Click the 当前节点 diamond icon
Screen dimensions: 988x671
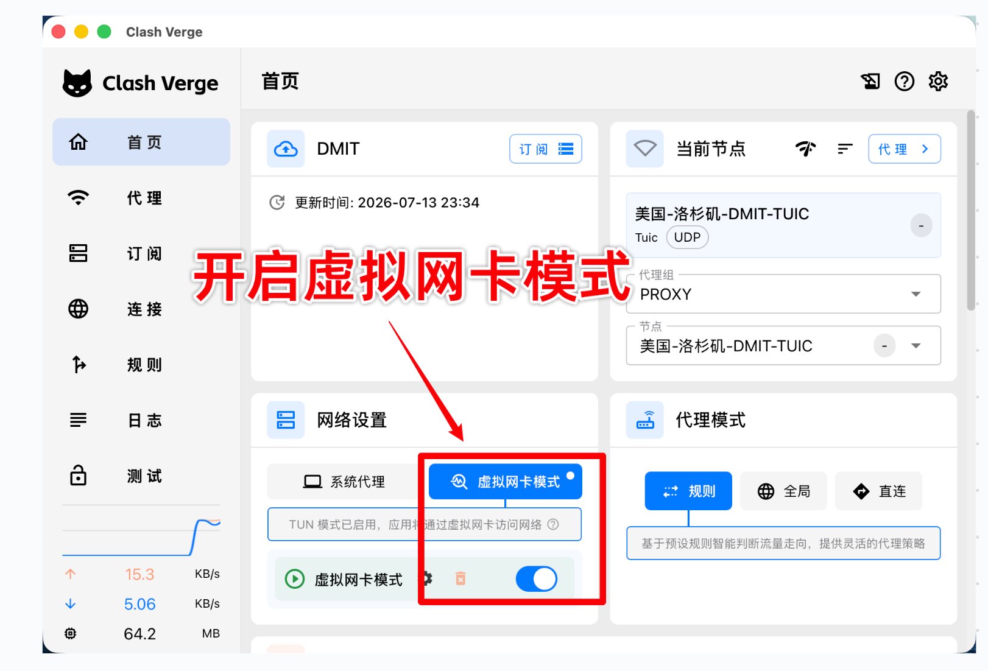[x=645, y=149]
